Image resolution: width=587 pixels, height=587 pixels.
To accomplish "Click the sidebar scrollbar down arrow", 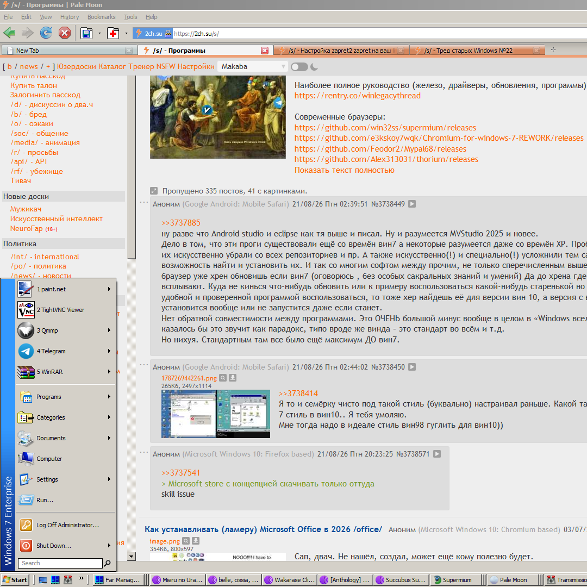I will tap(132, 557).
